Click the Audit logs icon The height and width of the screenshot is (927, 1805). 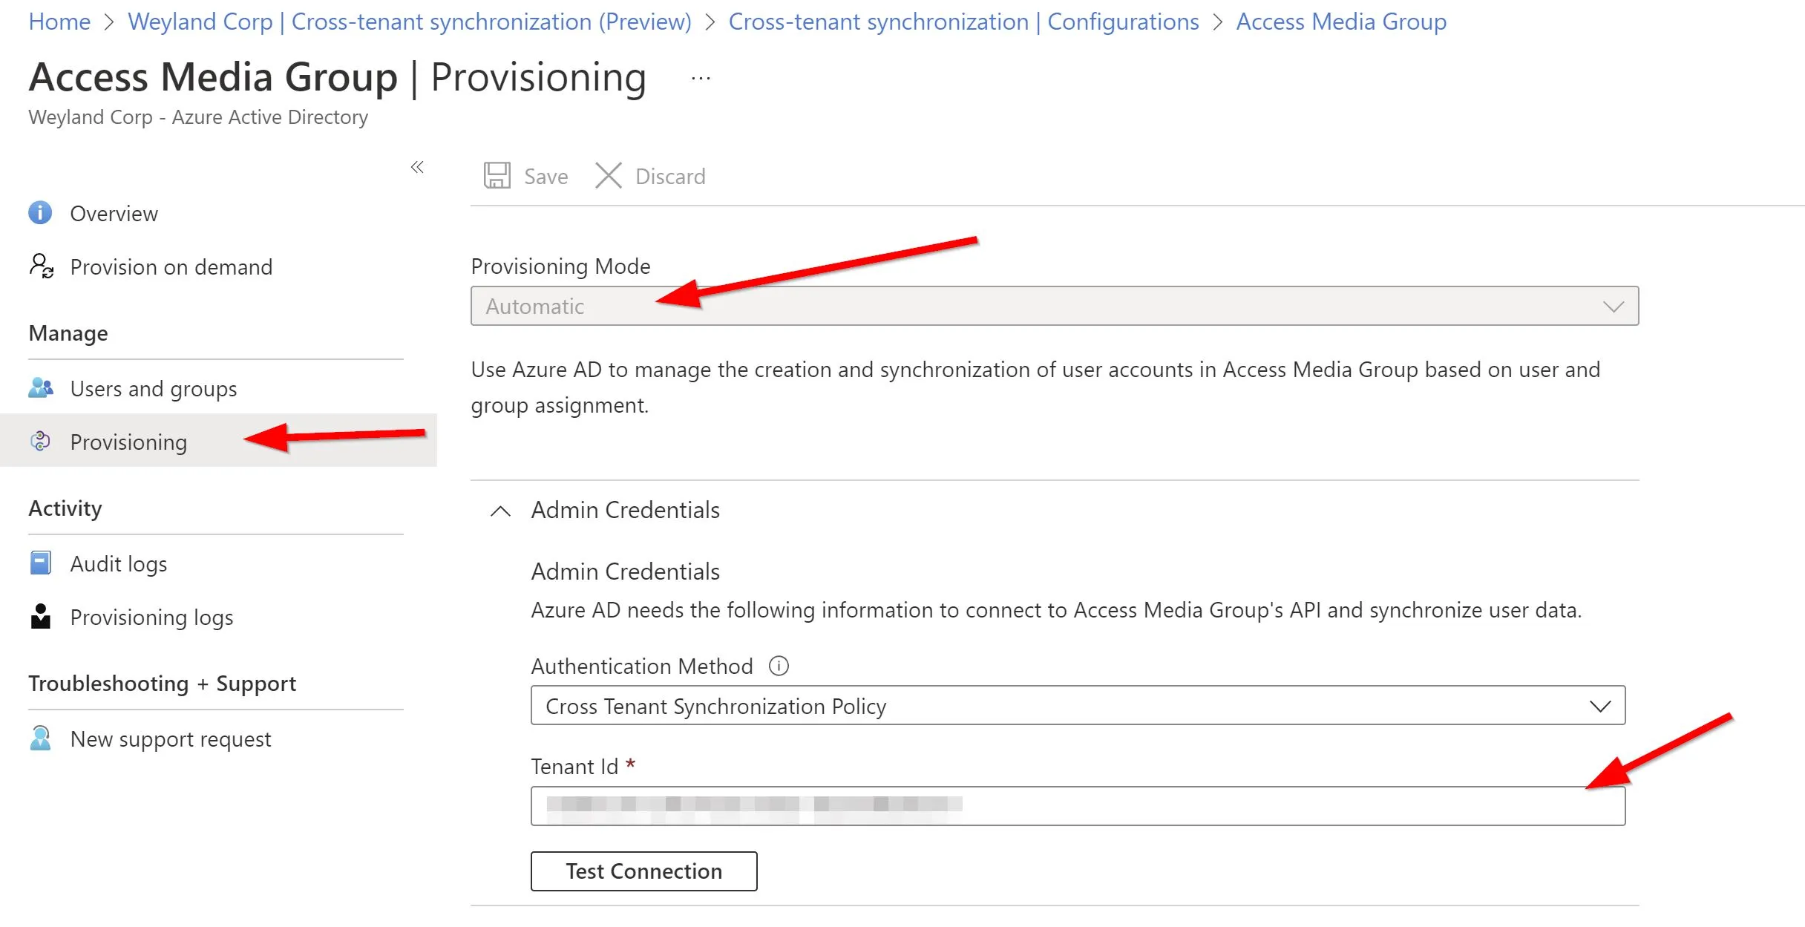coord(40,563)
